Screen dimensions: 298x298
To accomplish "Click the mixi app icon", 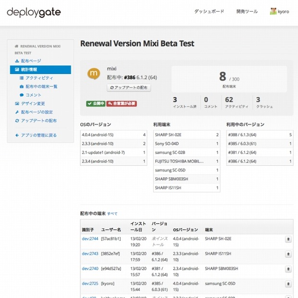I will click(94, 74).
